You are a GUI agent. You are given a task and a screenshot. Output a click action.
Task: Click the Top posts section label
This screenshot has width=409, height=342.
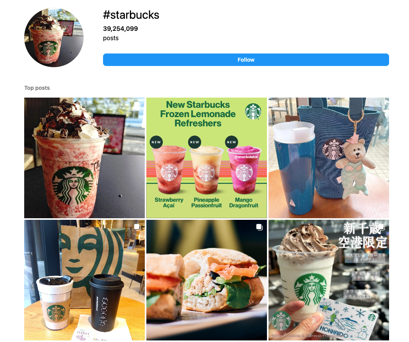[x=37, y=88]
